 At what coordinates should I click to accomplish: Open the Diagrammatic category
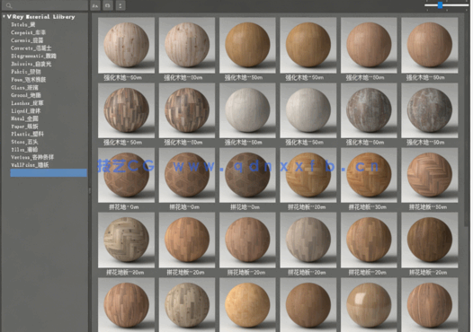tap(34, 56)
